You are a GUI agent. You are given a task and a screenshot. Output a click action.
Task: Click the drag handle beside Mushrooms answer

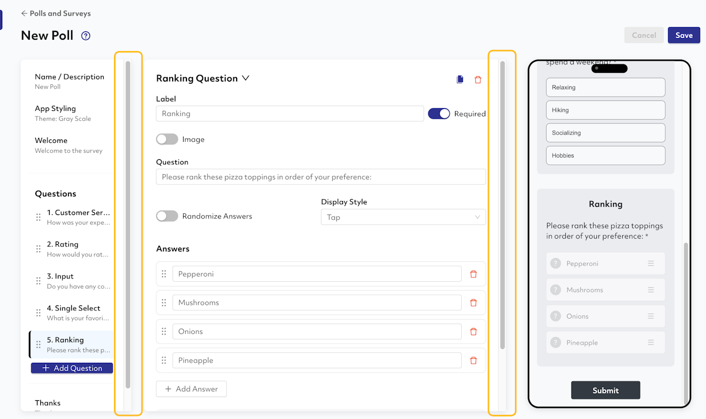point(164,303)
